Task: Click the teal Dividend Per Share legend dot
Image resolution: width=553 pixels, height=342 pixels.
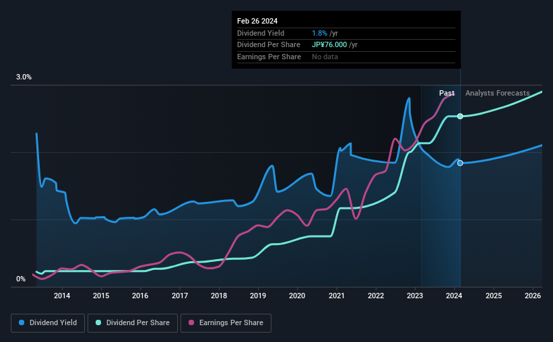Action: (x=98, y=322)
